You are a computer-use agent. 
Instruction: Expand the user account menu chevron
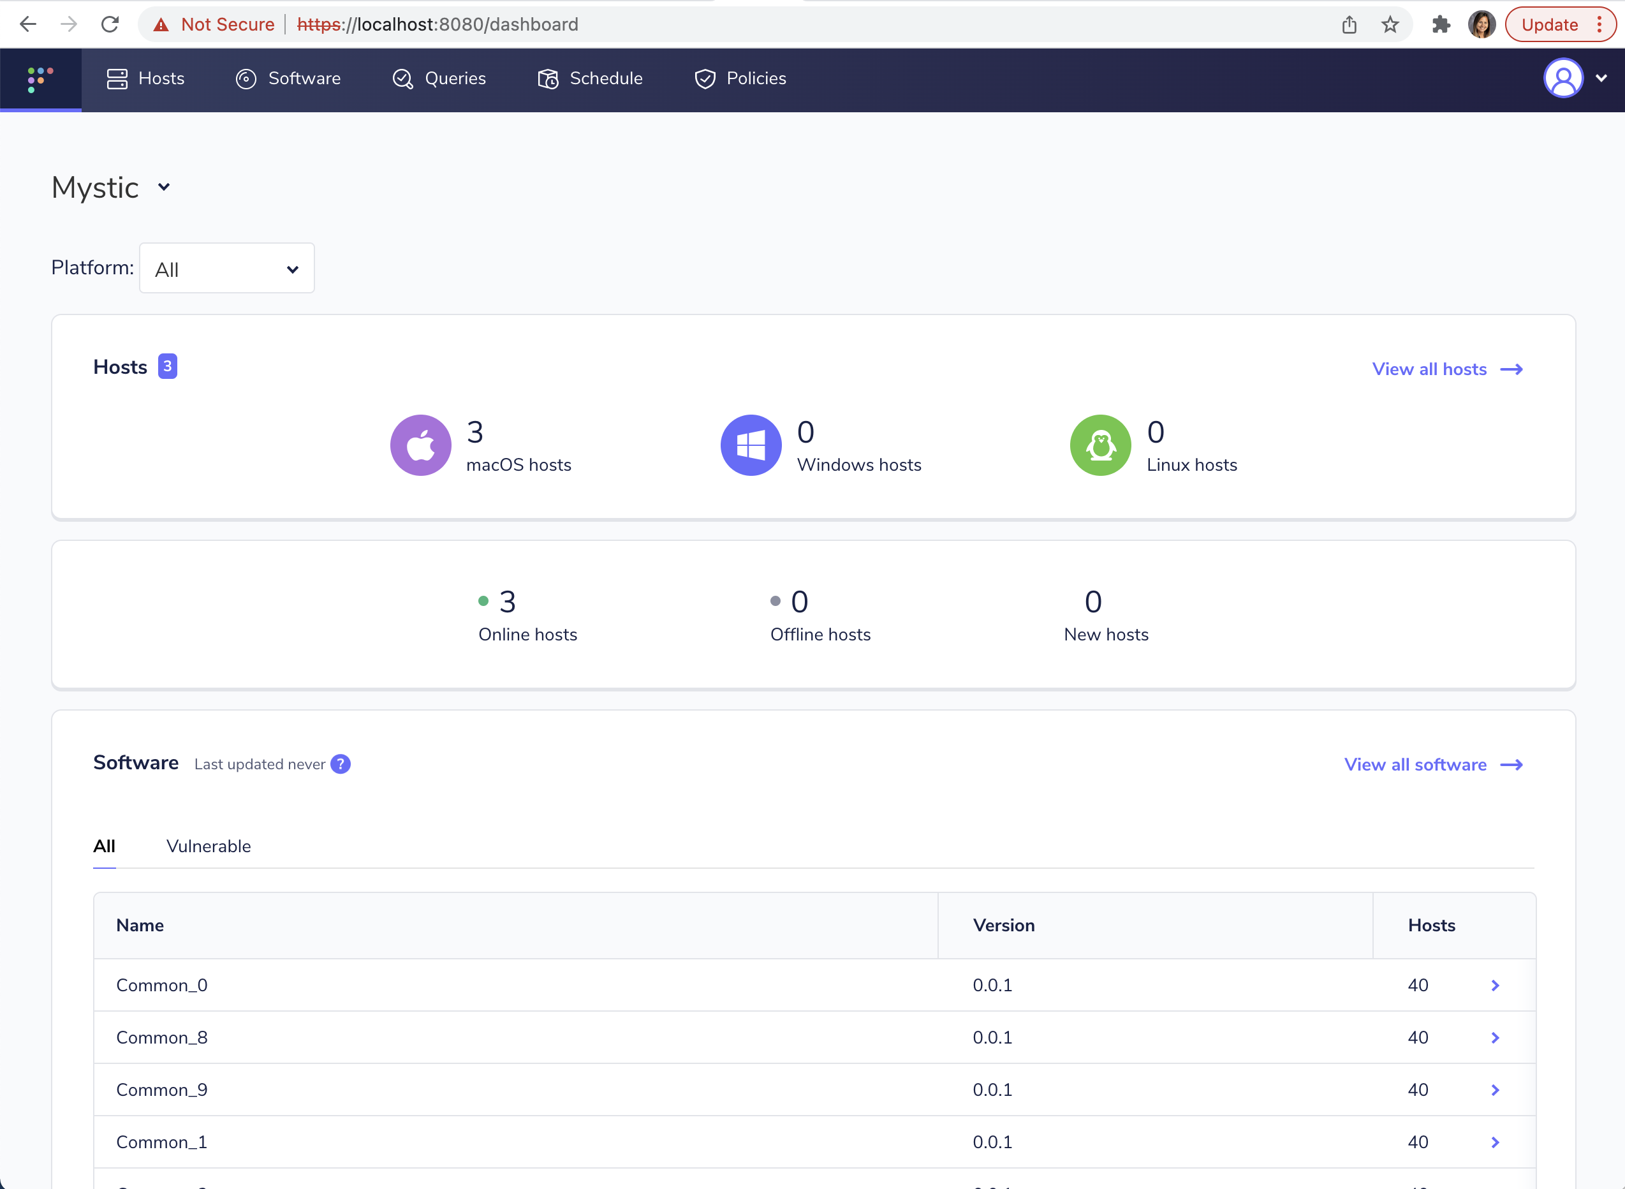(1601, 78)
